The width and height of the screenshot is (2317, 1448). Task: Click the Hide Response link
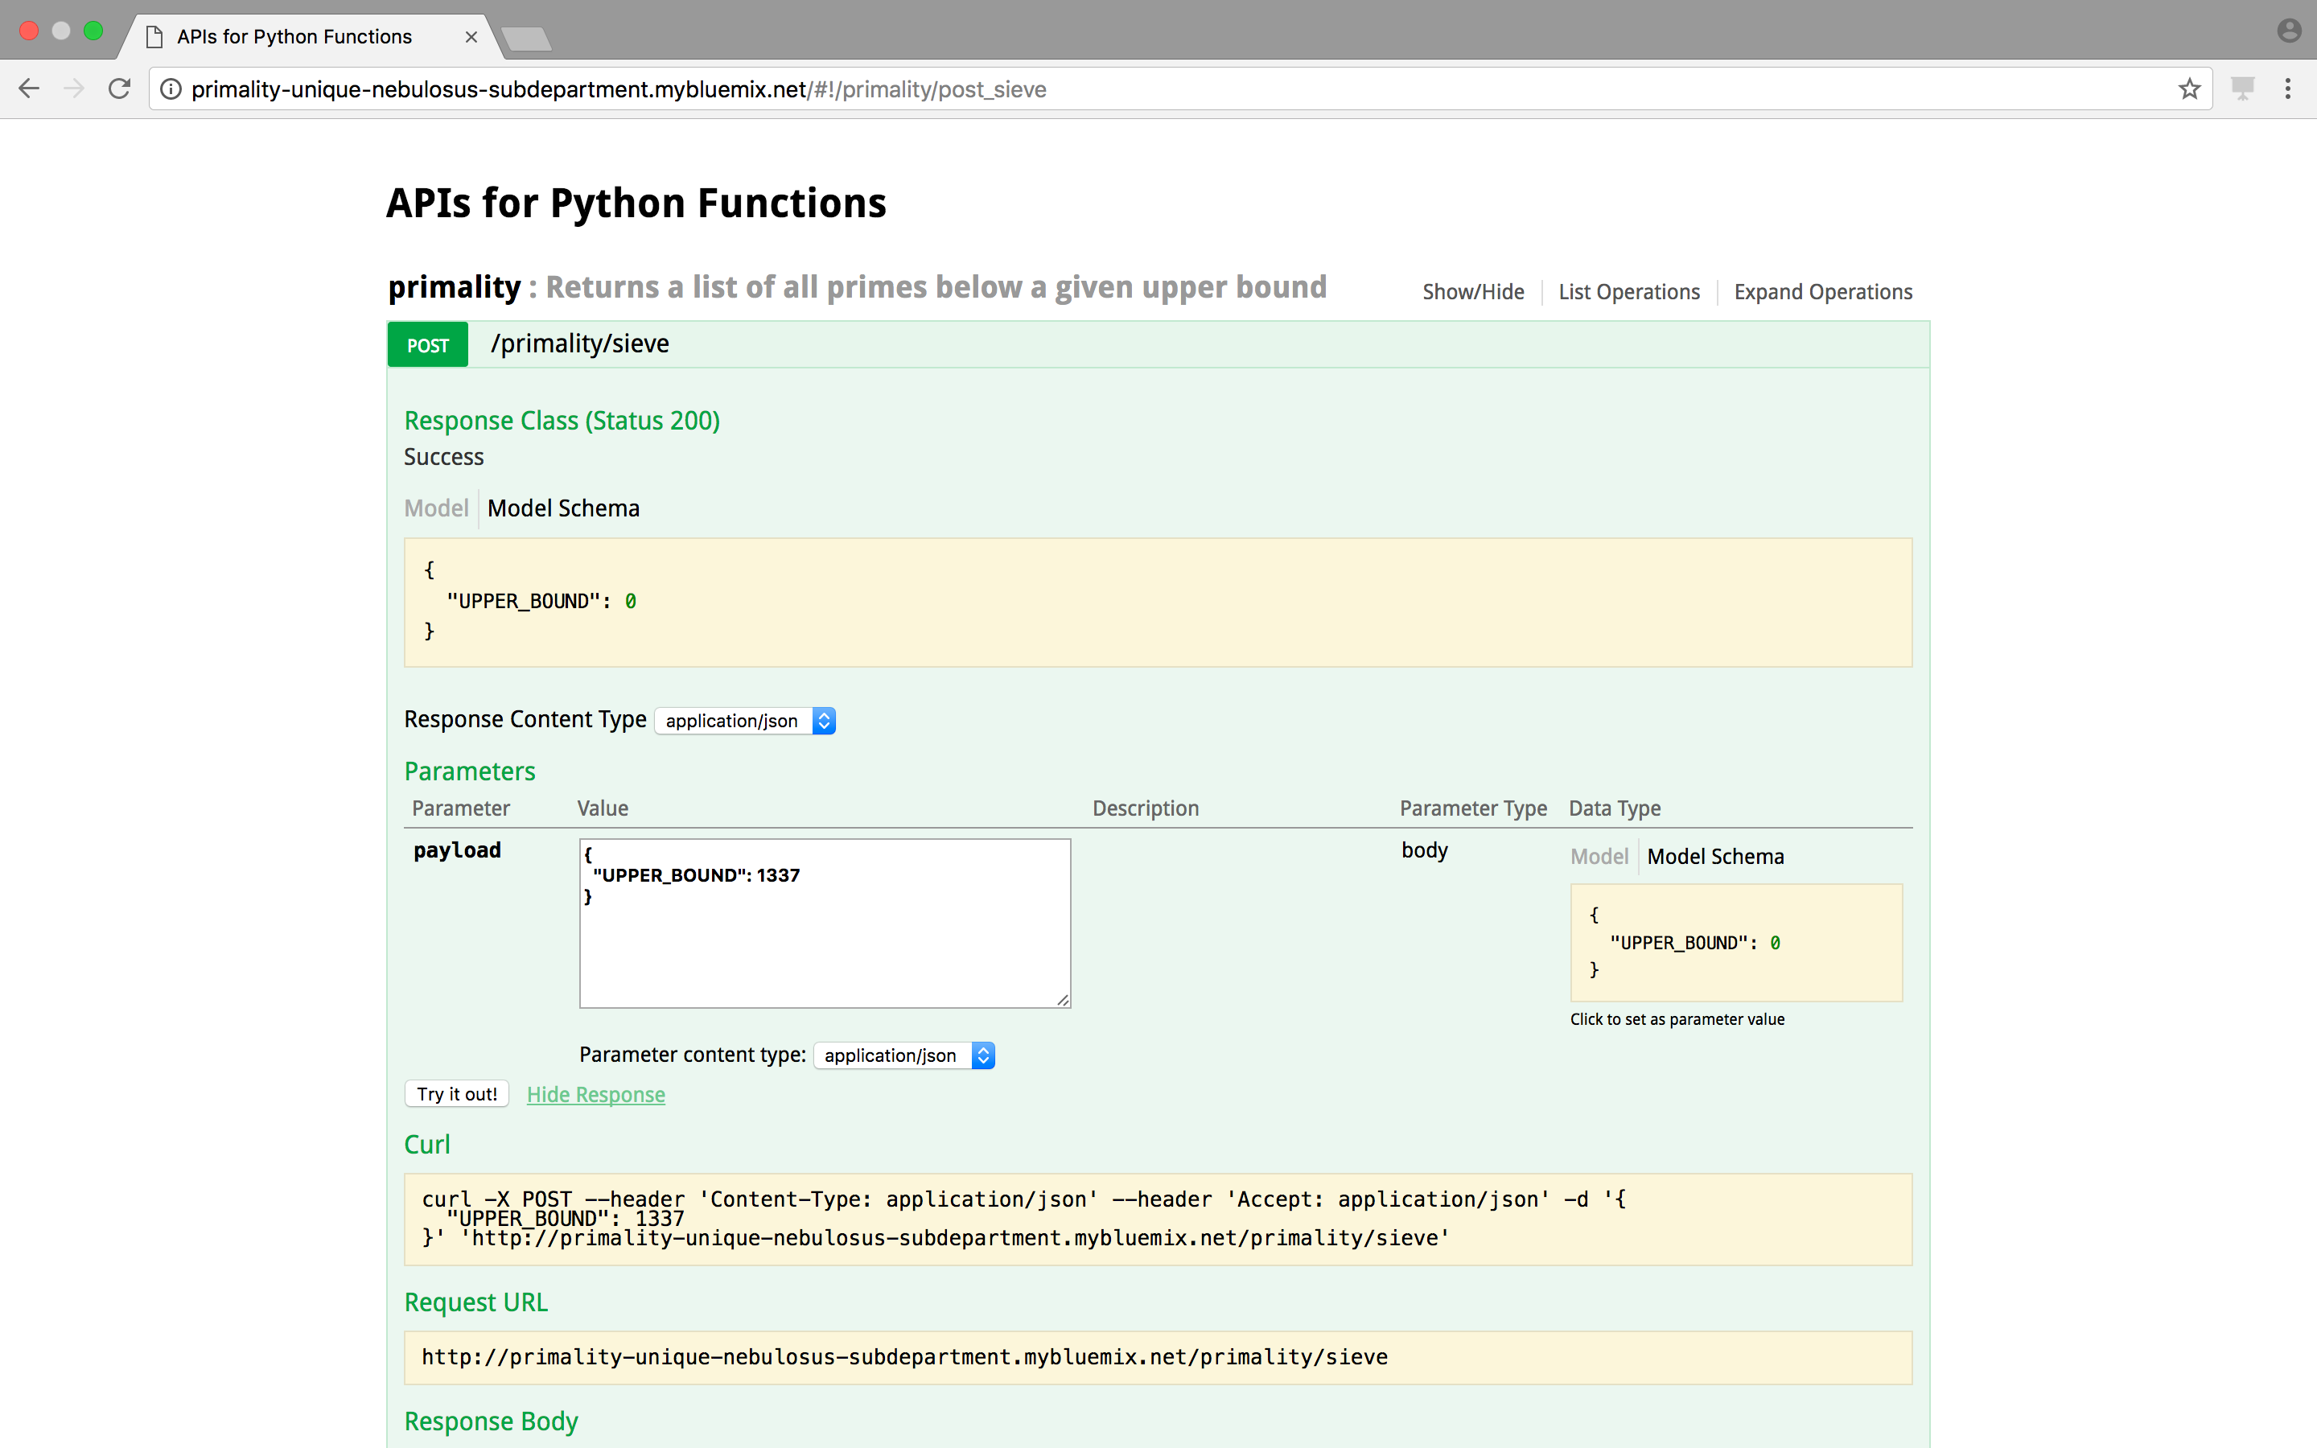pyautogui.click(x=595, y=1095)
